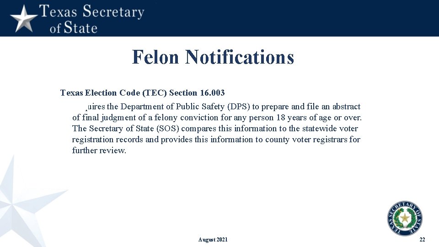The height and width of the screenshot is (247, 439).
Task: Click the Texas Secretary of State seal
Action: click(x=405, y=218)
